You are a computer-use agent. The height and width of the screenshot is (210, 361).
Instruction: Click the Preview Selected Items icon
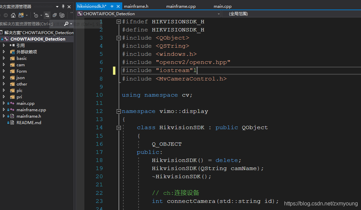(62, 15)
